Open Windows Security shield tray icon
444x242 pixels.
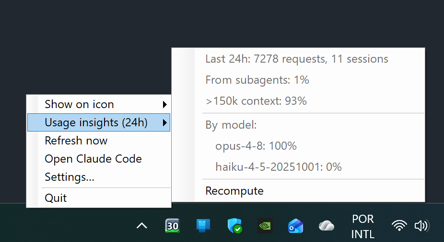(234, 226)
